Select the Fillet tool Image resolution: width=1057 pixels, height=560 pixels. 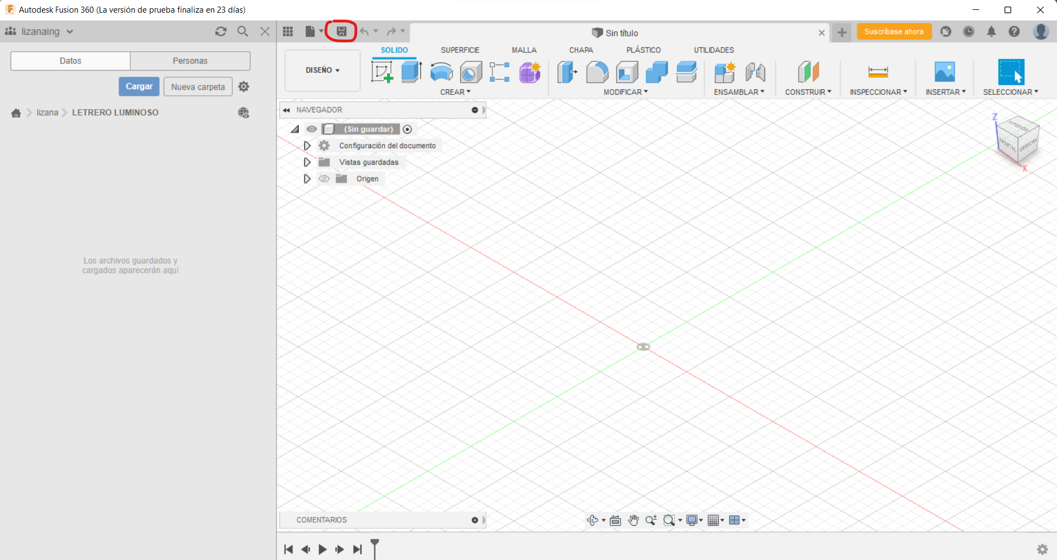pos(597,72)
